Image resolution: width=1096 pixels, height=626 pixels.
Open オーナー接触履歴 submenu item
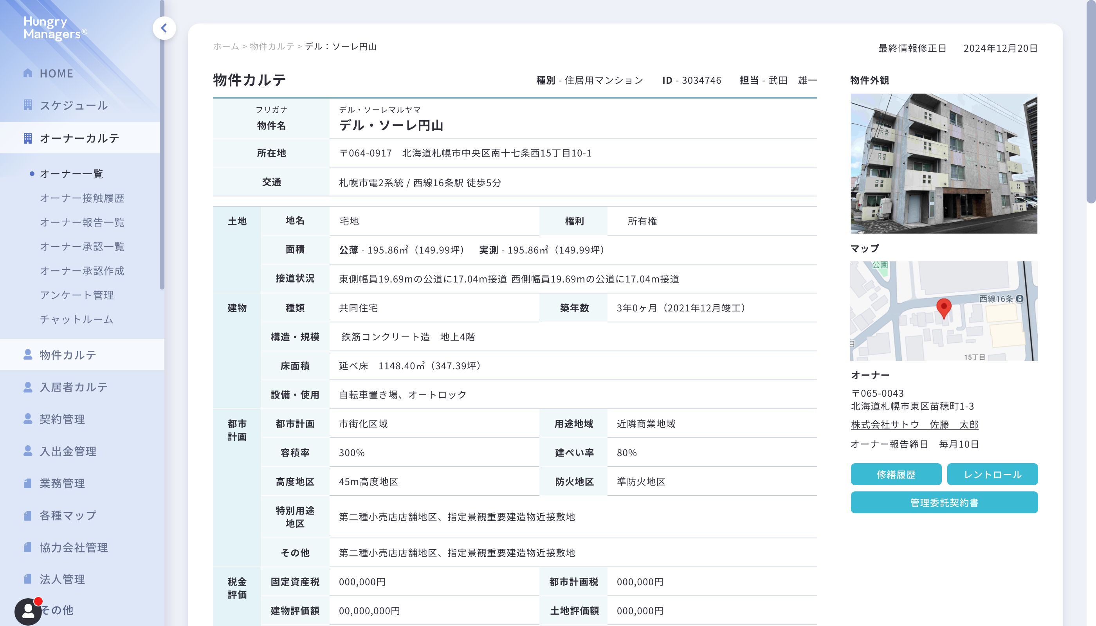pyautogui.click(x=82, y=198)
